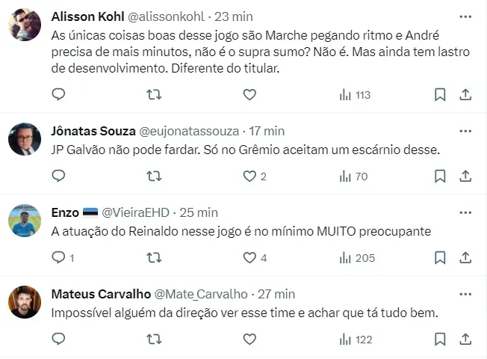
Task: Open more options on Alisson Kohl's tweet
Action: [x=465, y=16]
